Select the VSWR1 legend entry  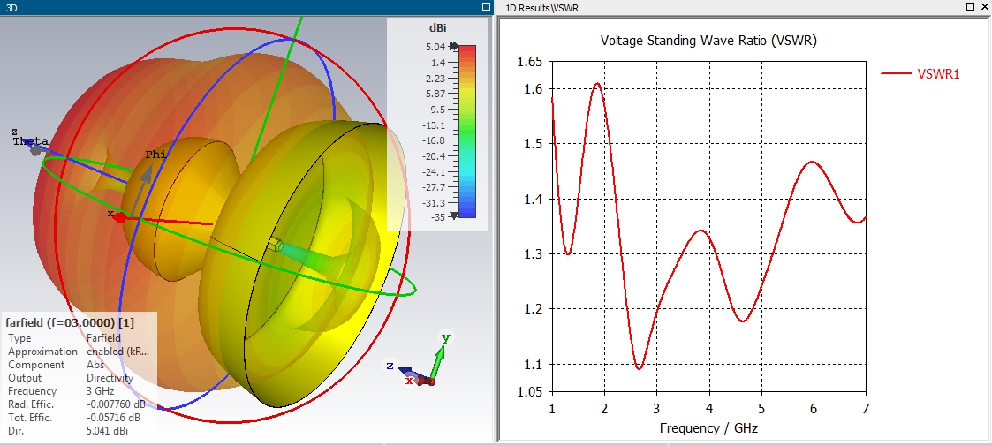[x=921, y=74]
